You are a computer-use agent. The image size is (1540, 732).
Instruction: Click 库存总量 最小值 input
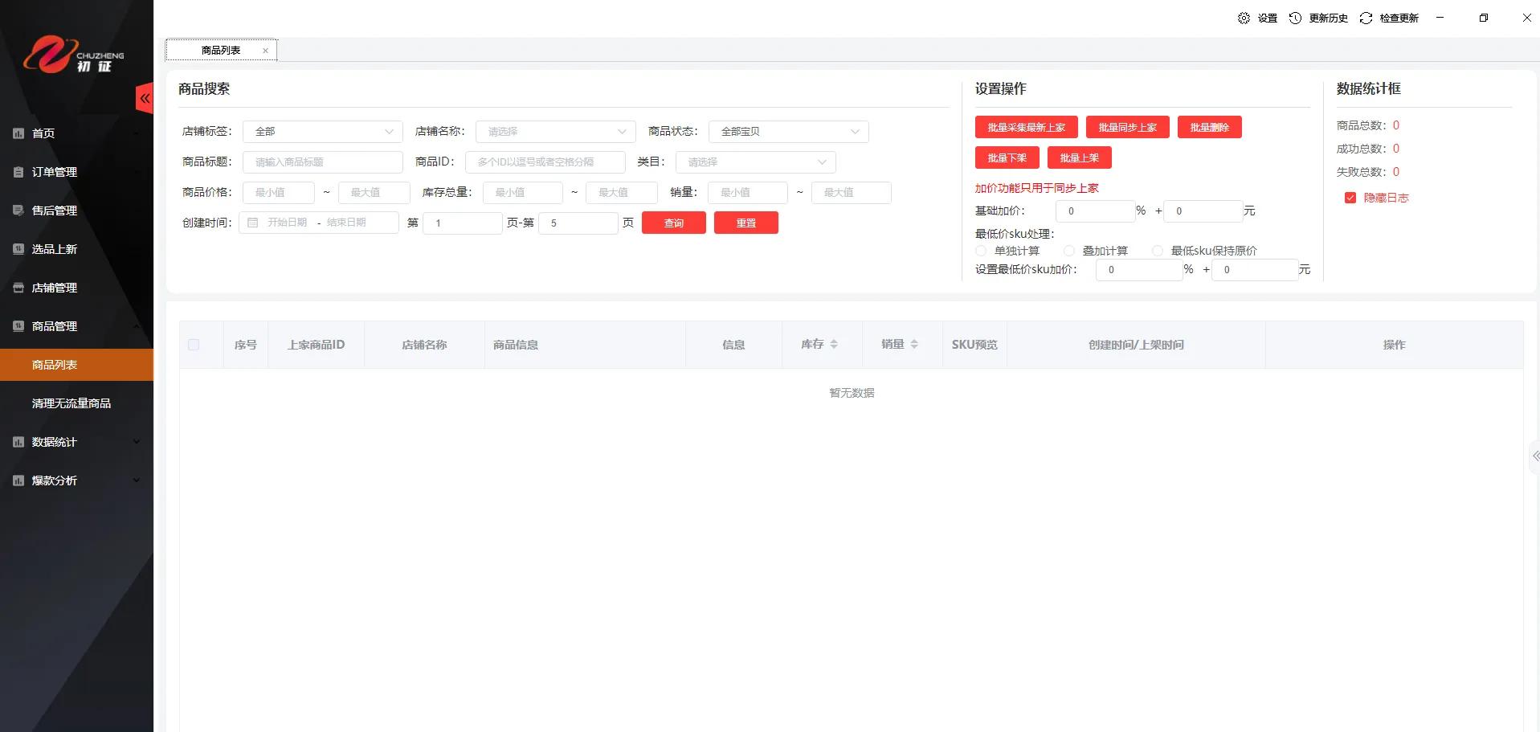(523, 193)
